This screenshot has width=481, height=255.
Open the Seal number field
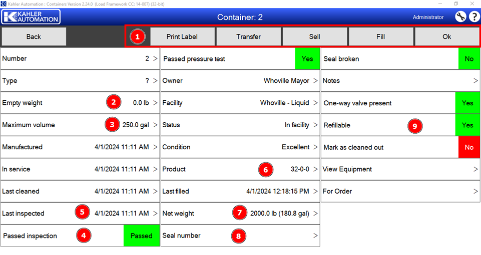click(x=240, y=236)
